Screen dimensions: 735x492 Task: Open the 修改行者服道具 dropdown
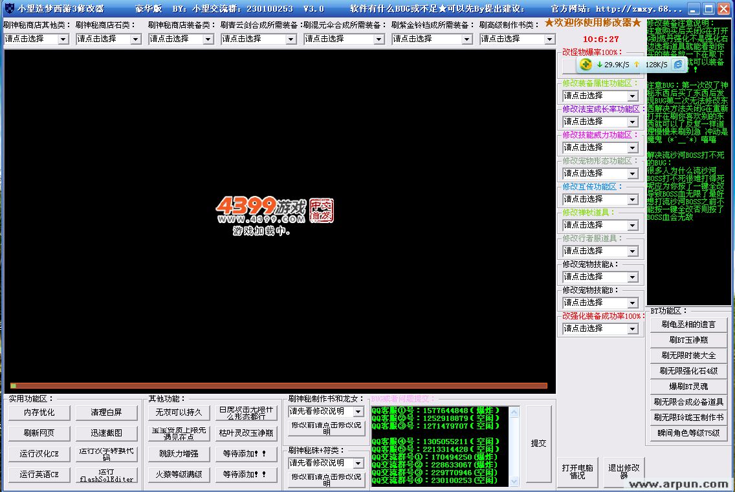[600, 251]
